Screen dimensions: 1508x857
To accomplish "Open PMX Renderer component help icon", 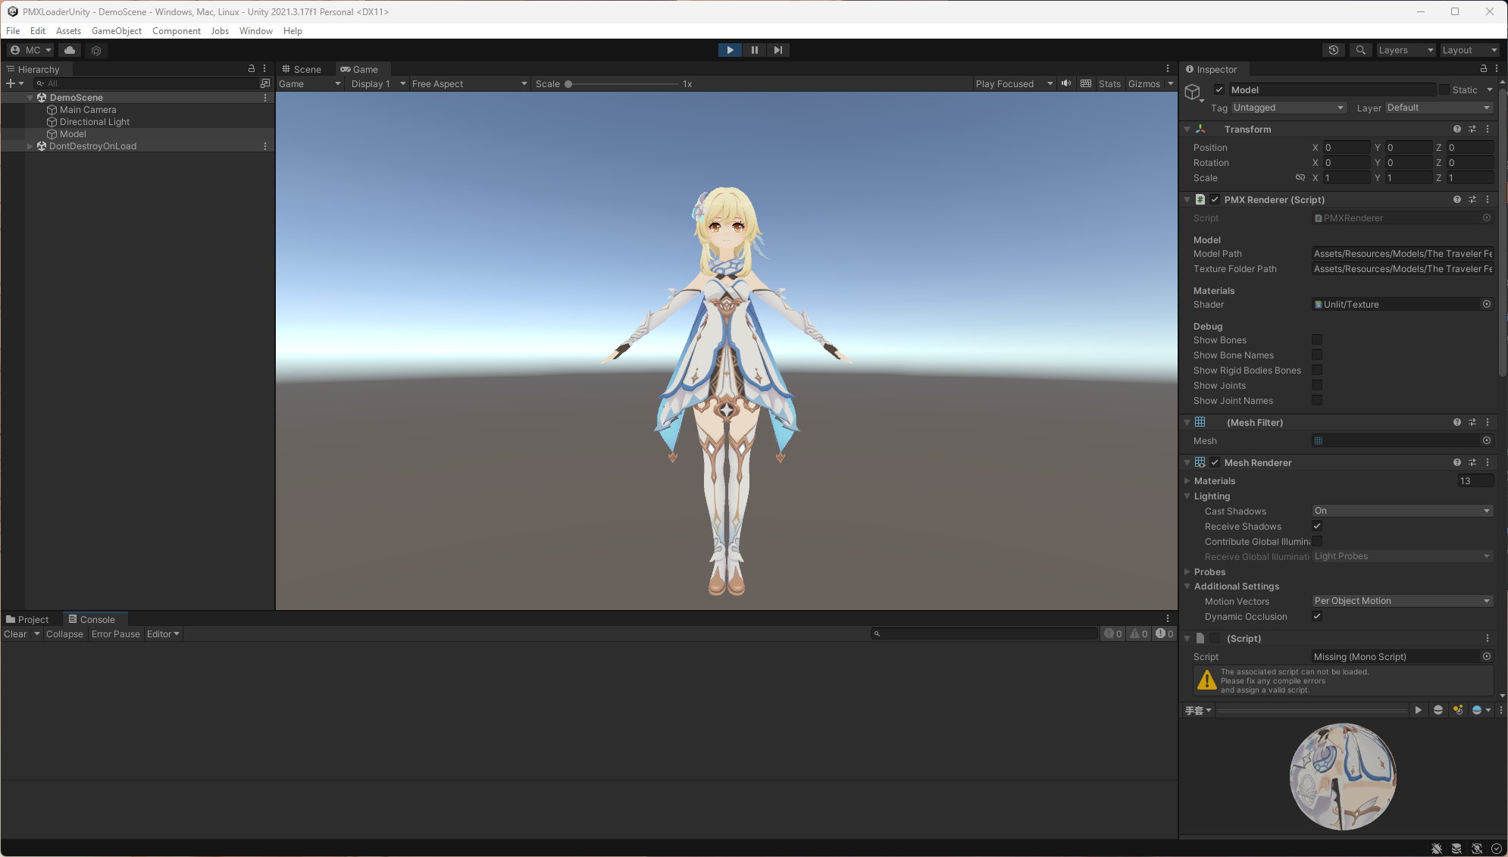I will (1456, 199).
